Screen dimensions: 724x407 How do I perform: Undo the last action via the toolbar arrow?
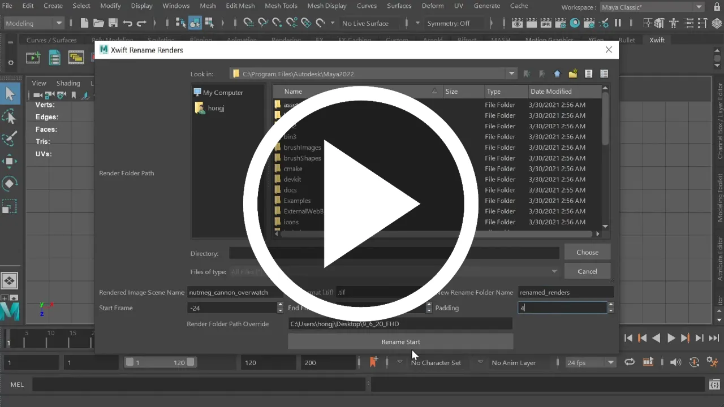tap(127, 23)
